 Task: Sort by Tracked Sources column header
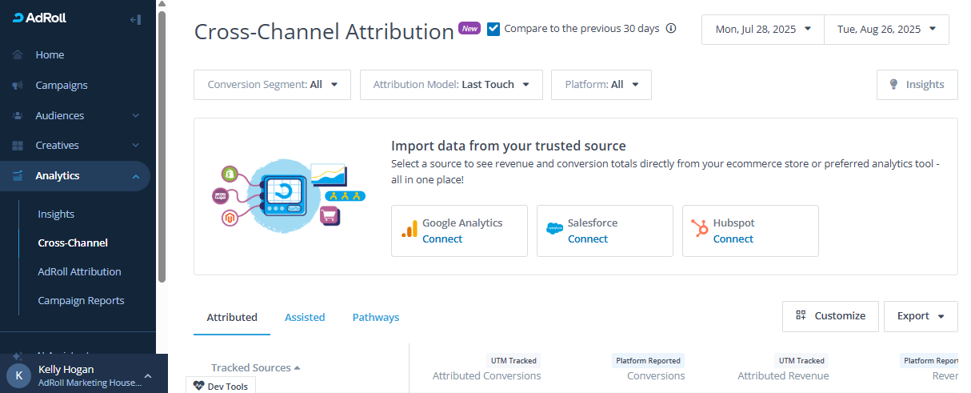251,368
